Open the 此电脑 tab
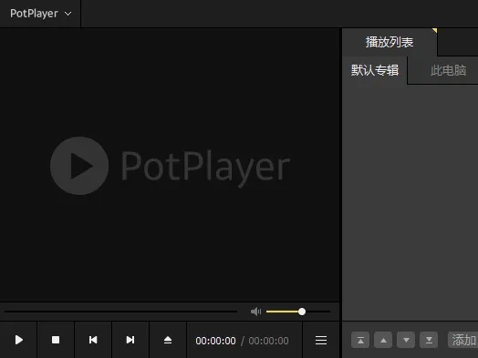Image resolution: width=478 pixels, height=358 pixels. pyautogui.click(x=448, y=70)
